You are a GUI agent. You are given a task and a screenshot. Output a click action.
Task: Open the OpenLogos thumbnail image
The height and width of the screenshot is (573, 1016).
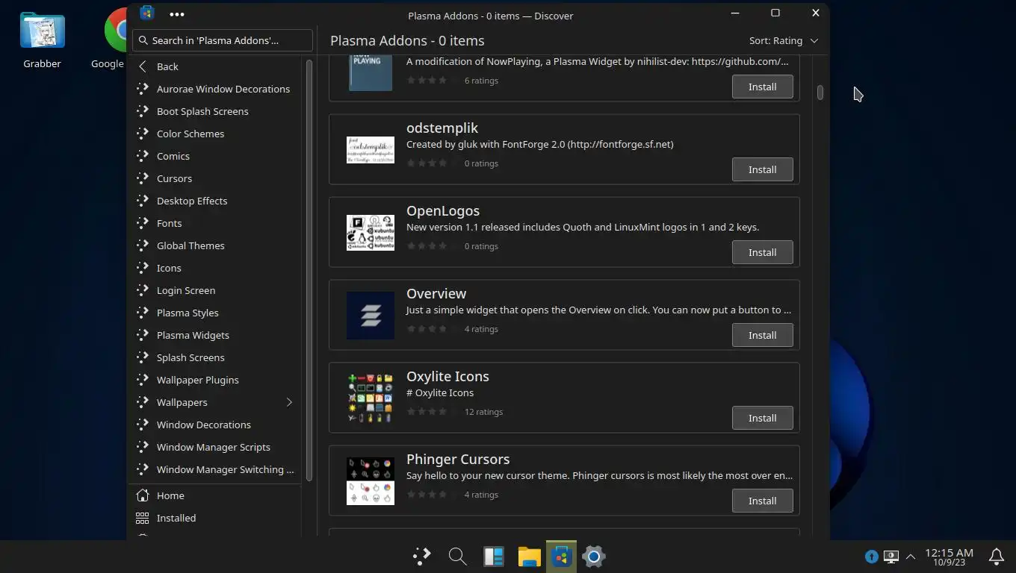pyautogui.click(x=371, y=233)
